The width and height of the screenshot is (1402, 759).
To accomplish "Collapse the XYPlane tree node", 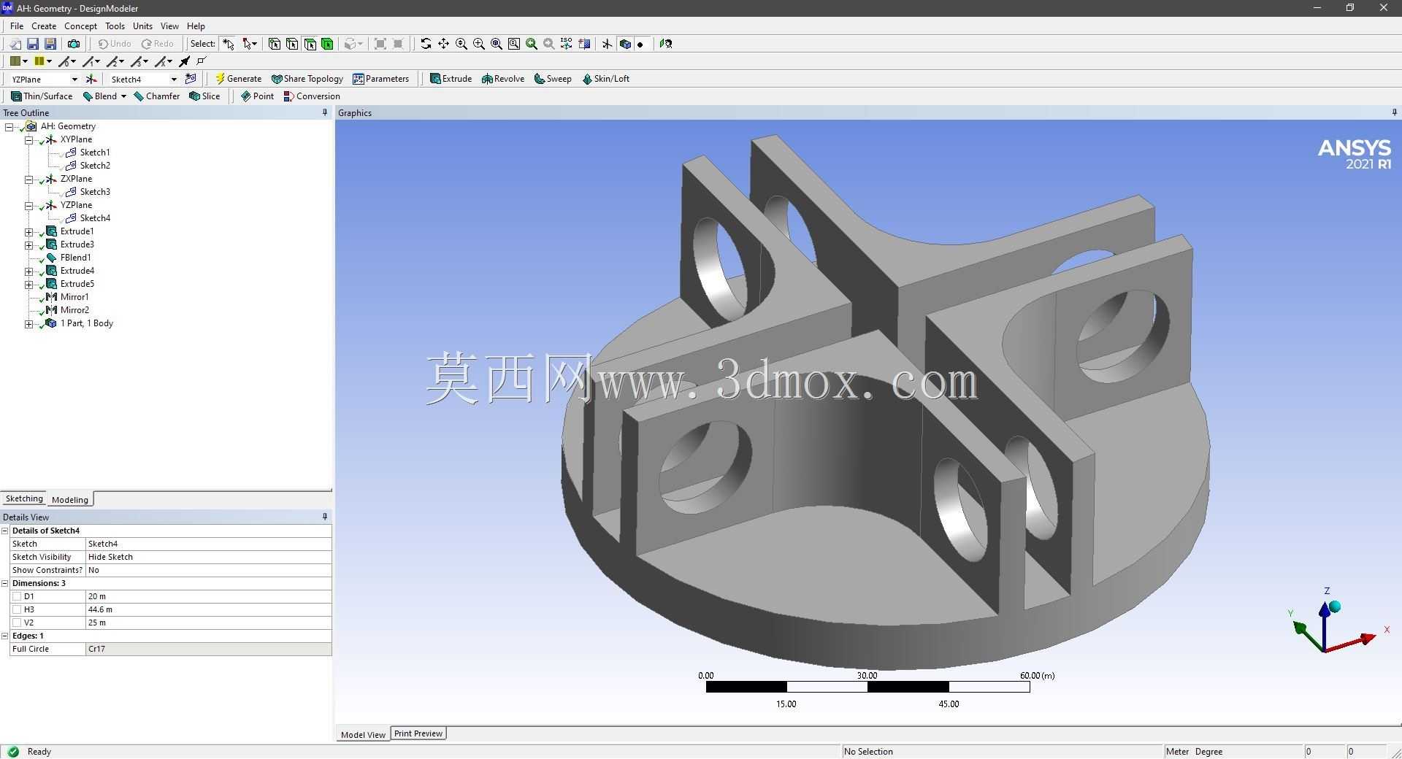I will pyautogui.click(x=29, y=139).
